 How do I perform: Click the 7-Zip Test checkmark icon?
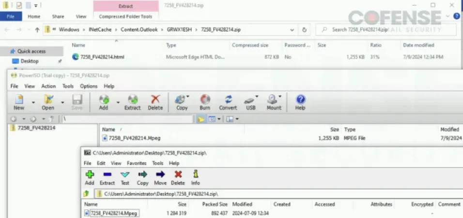tap(125, 174)
